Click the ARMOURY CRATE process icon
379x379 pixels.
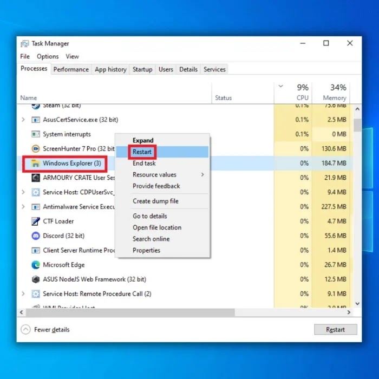pos(36,178)
